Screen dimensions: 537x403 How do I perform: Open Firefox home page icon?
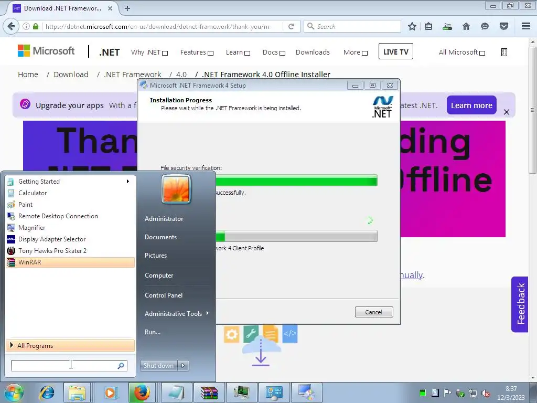[x=466, y=26]
